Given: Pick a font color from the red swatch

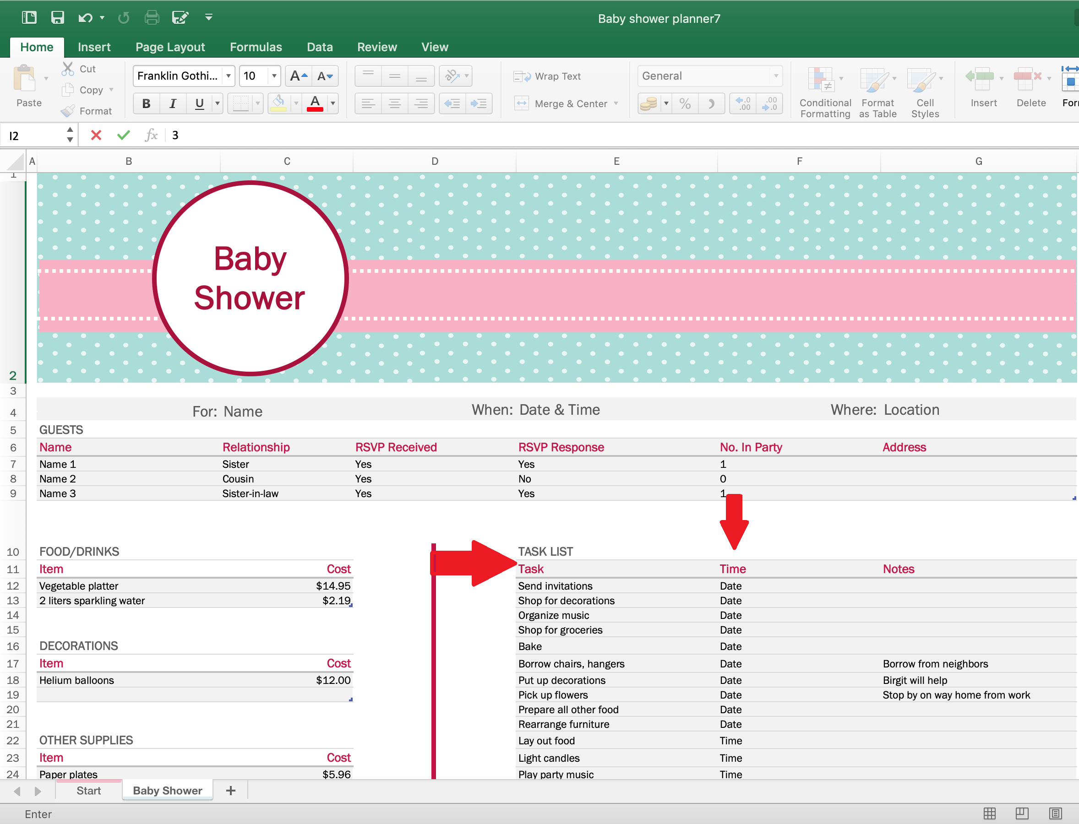Looking at the screenshot, I should (316, 103).
